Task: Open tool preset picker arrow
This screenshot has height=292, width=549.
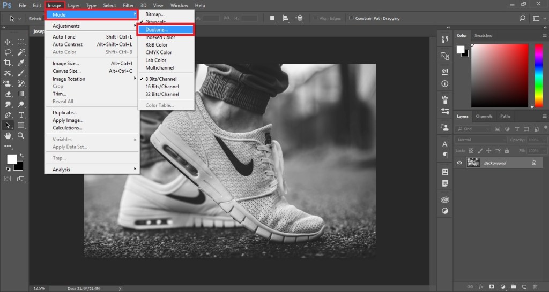Action: [20, 19]
